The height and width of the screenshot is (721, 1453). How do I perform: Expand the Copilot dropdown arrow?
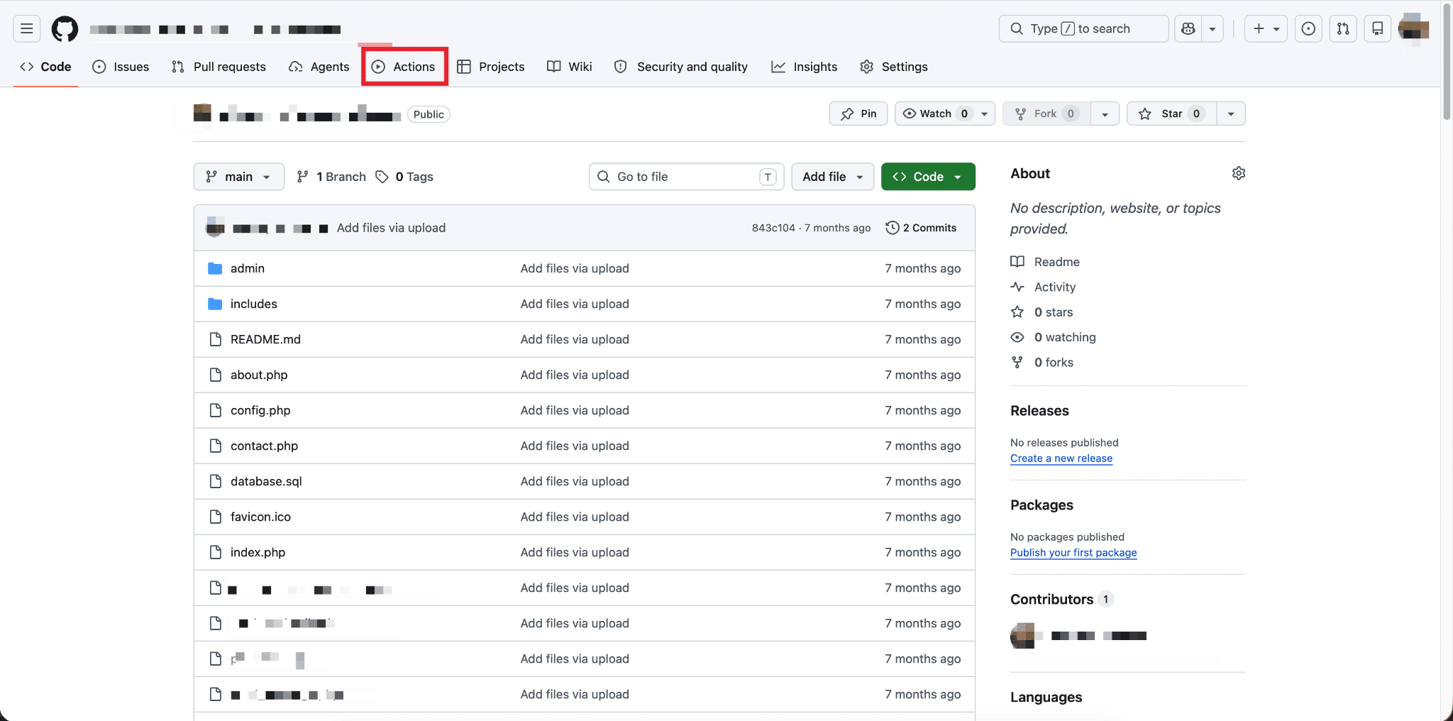(1212, 28)
